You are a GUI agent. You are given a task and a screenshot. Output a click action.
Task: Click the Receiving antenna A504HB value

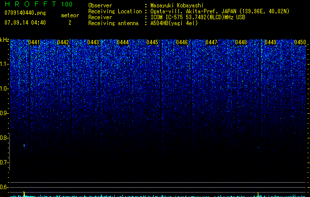tap(174, 23)
